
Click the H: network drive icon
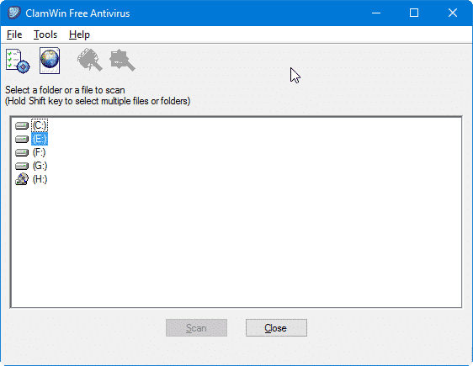point(22,179)
